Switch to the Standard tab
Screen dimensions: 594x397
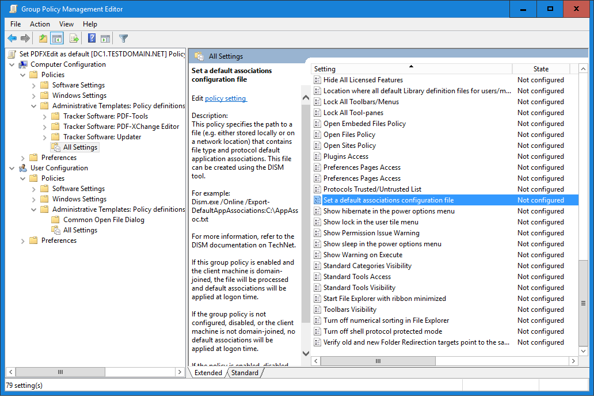(245, 373)
